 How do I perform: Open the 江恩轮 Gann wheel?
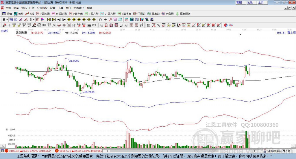[x=139, y=14]
